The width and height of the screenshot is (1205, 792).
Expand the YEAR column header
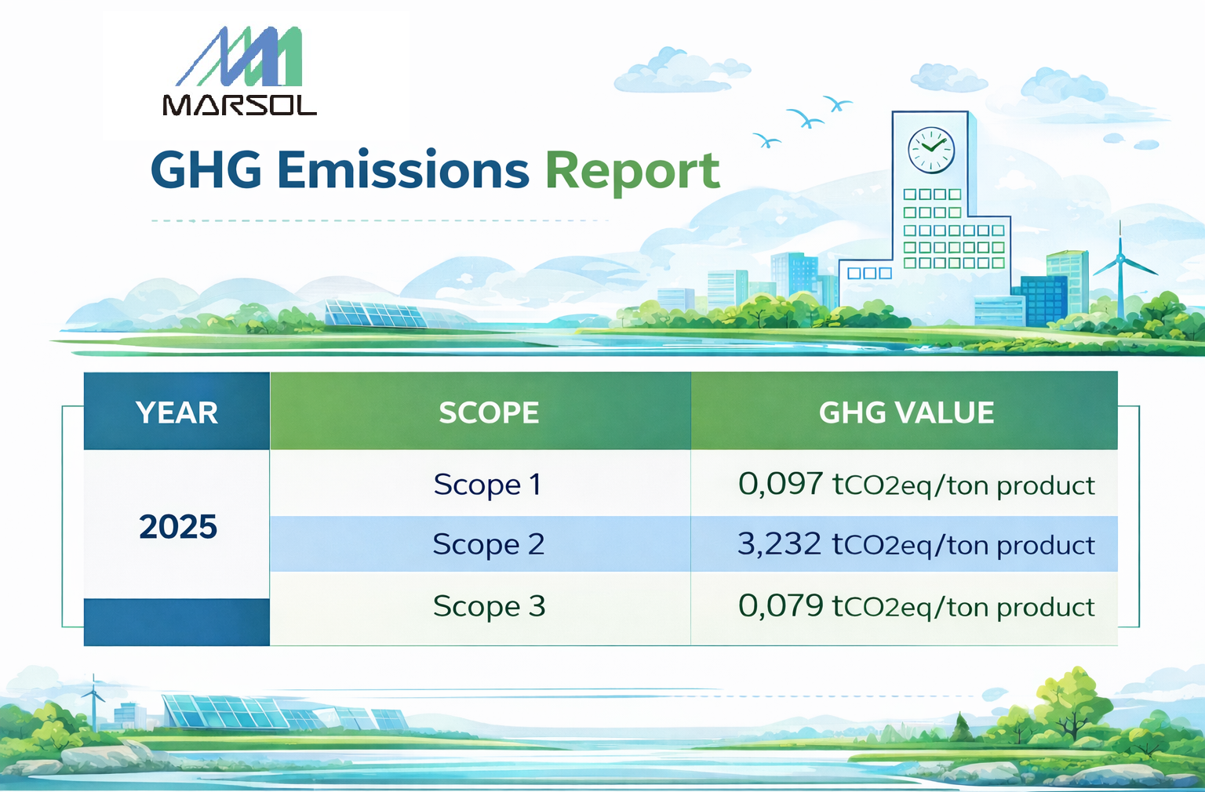click(177, 411)
